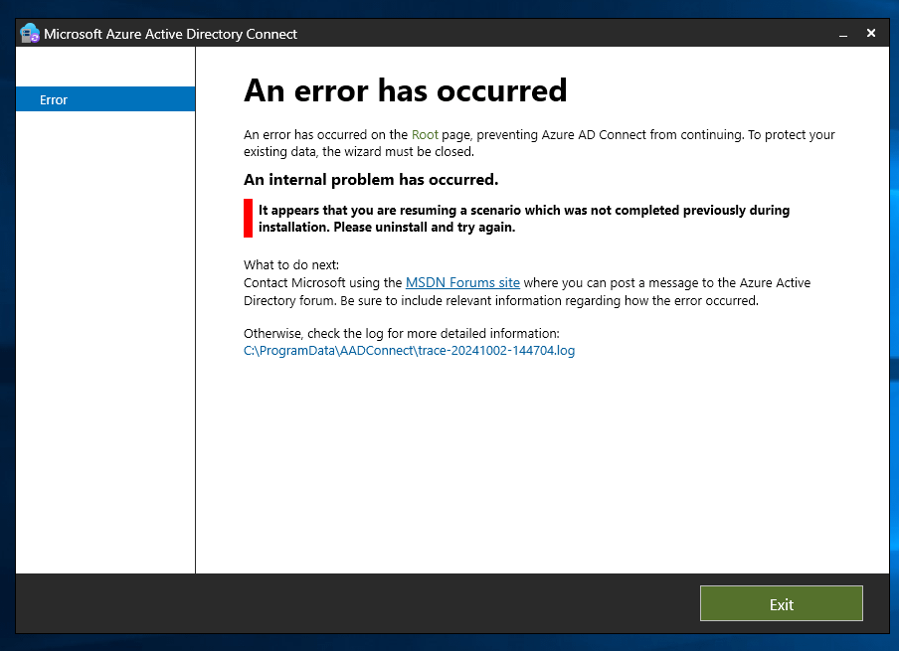Viewport: 899px width, 651px height.
Task: Close the wizard with the Exit button
Action: 781,603
